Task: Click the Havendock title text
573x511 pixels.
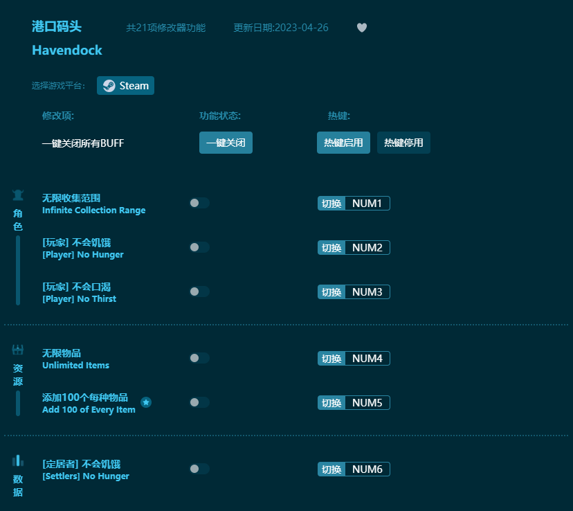Action: (x=67, y=50)
